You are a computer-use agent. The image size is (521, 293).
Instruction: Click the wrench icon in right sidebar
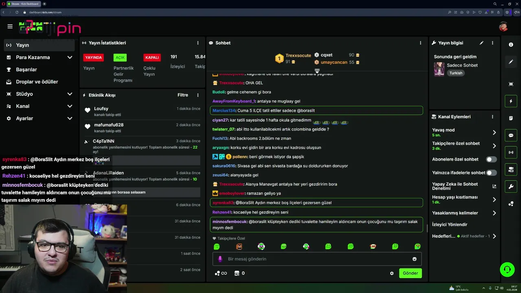click(x=511, y=187)
